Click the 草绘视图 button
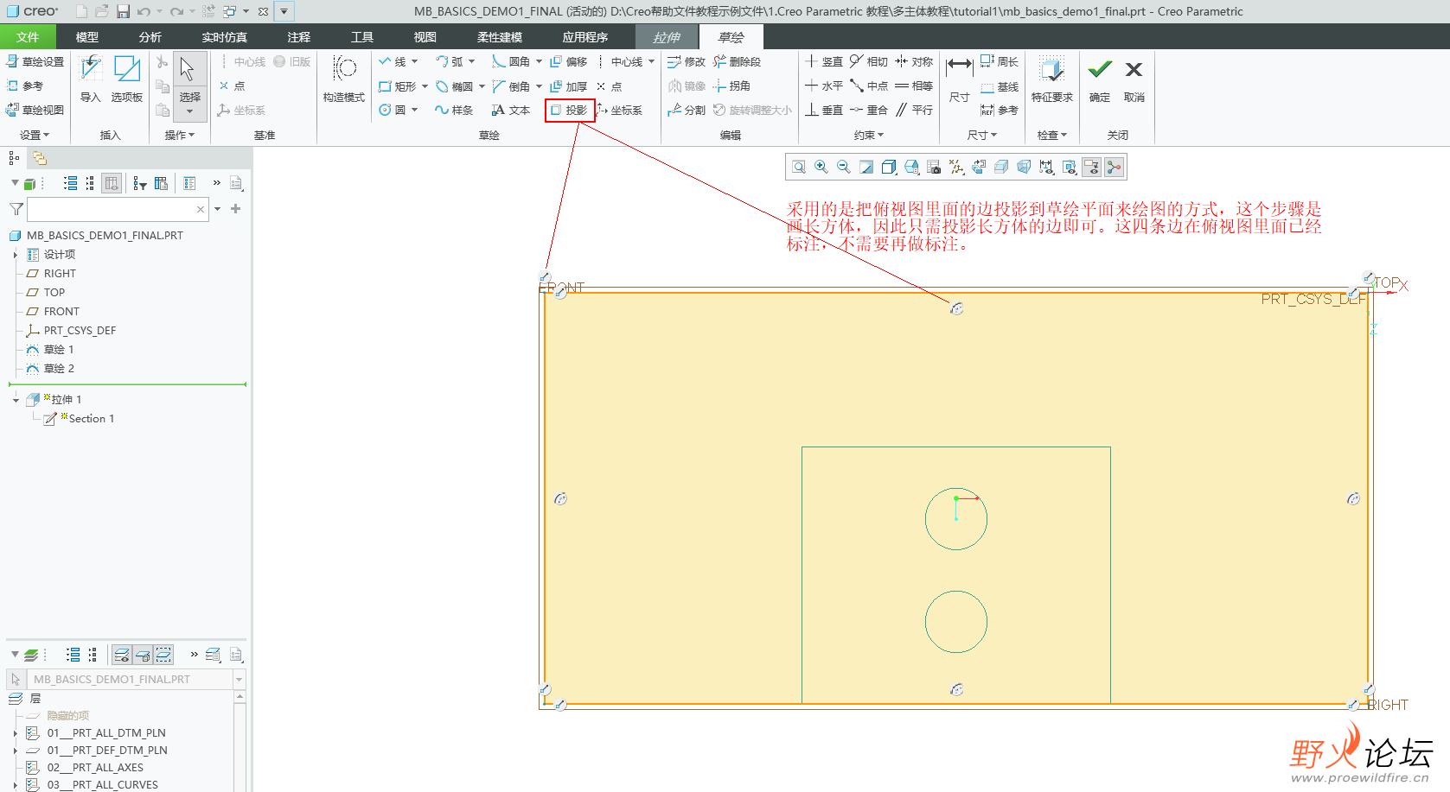The image size is (1450, 792). (x=35, y=110)
